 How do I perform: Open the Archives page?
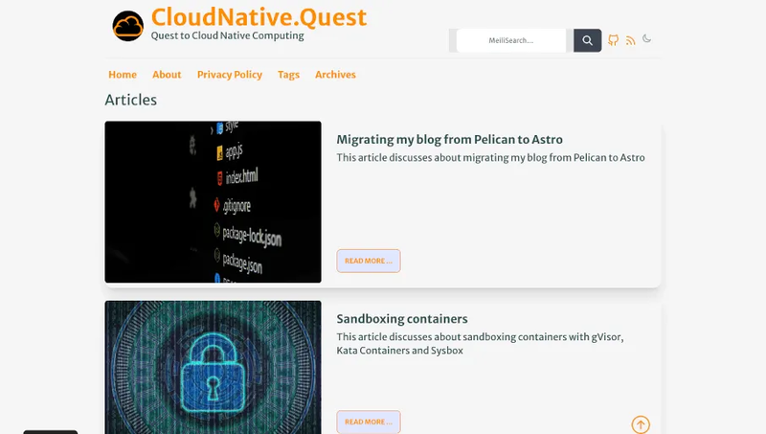335,75
